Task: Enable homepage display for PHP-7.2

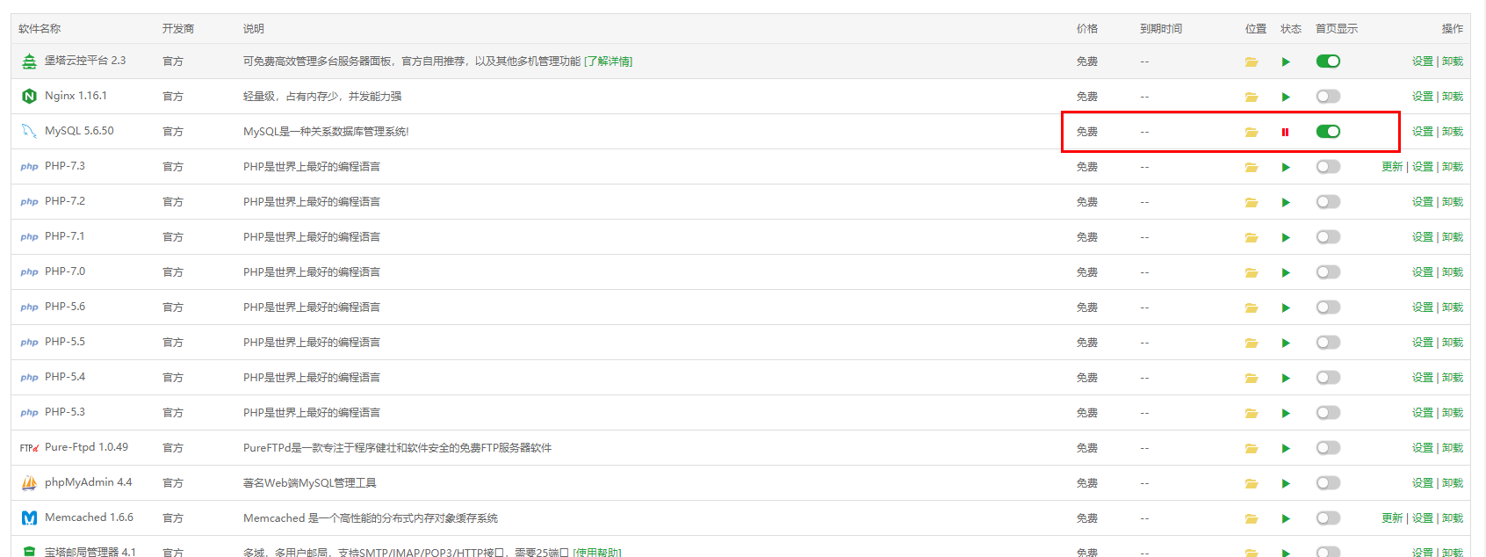Action: tap(1328, 202)
